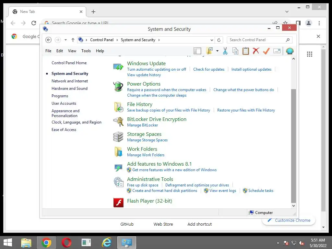The width and height of the screenshot is (332, 249).
Task: Click the blue shell globe toolbar icon
Action: pos(290,51)
